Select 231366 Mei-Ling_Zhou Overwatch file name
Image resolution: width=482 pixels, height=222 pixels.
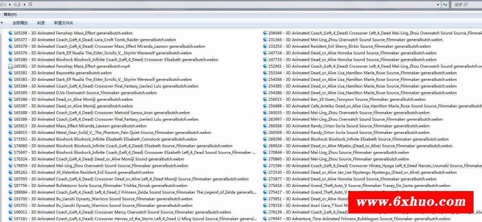356,39
